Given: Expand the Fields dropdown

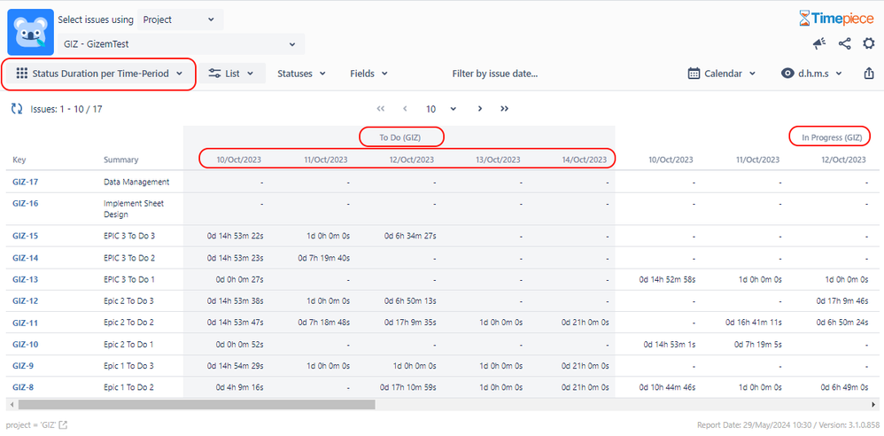Looking at the screenshot, I should 368,74.
